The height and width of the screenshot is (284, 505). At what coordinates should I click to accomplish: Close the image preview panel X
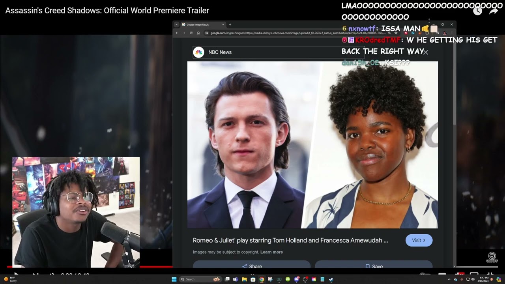[425, 52]
